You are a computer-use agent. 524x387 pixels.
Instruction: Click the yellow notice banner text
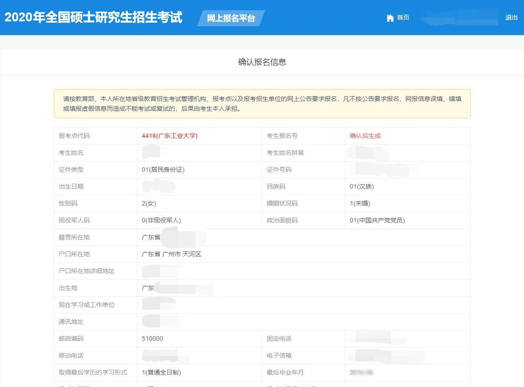[261, 104]
